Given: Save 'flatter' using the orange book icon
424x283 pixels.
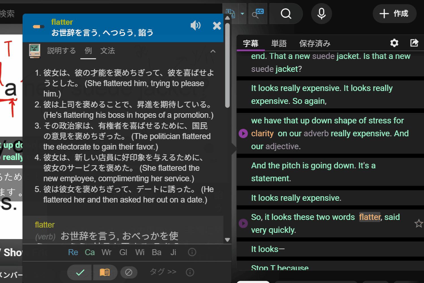Looking at the screenshot, I should 105,272.
